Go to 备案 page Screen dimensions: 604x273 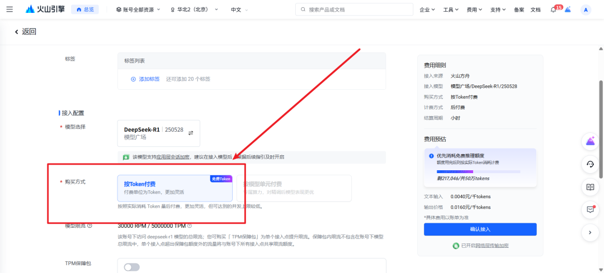519,9
